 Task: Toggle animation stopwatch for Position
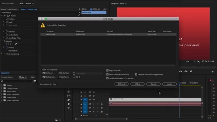pyautogui.click(x=7, y=19)
